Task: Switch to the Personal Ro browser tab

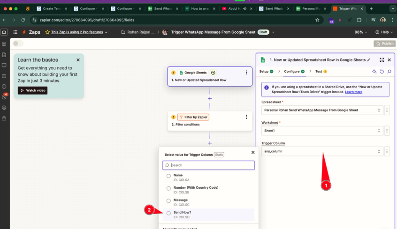Action: pyautogui.click(x=311, y=8)
